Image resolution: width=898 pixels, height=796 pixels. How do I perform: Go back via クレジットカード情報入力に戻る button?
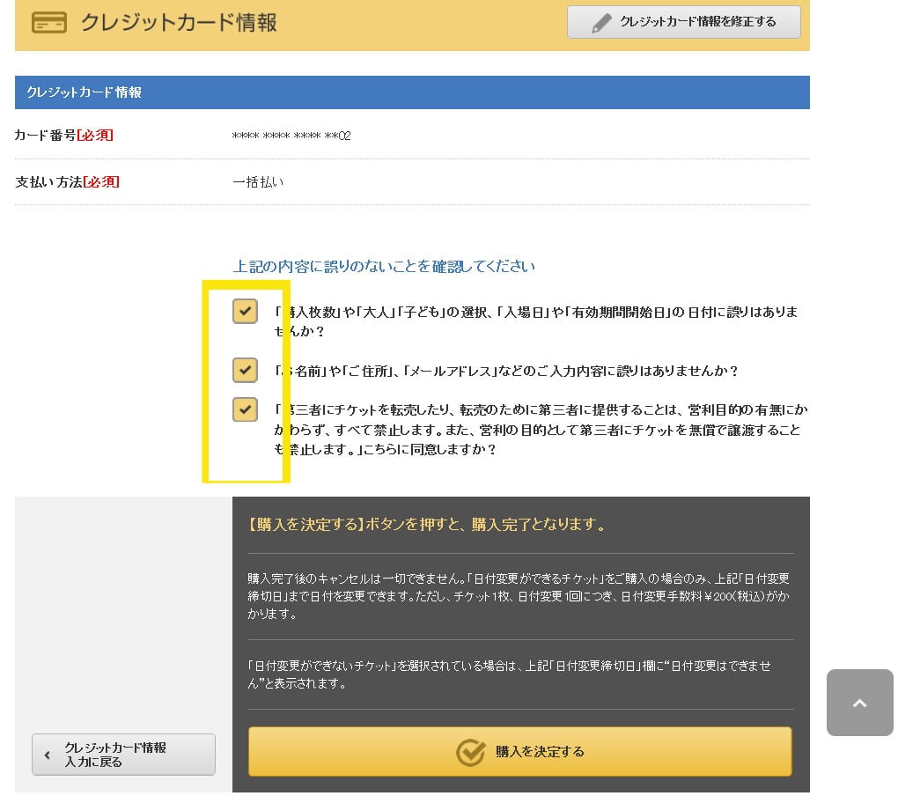tap(123, 755)
